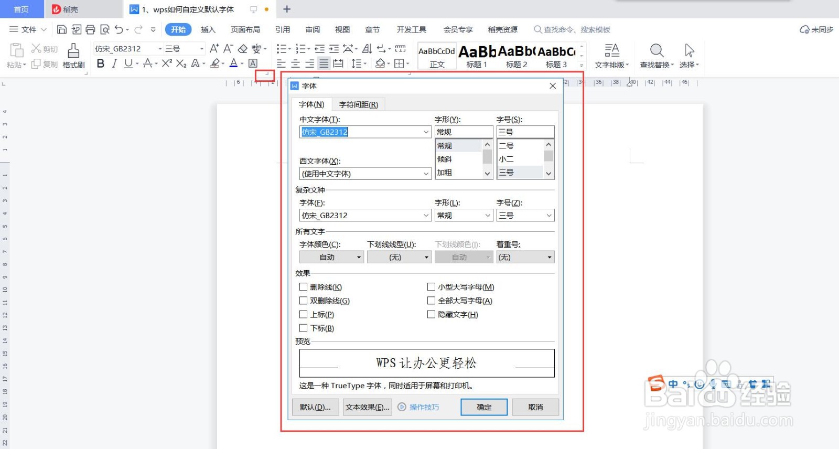The width and height of the screenshot is (839, 449).
Task: Open the 文件 menu
Action: click(x=28, y=29)
